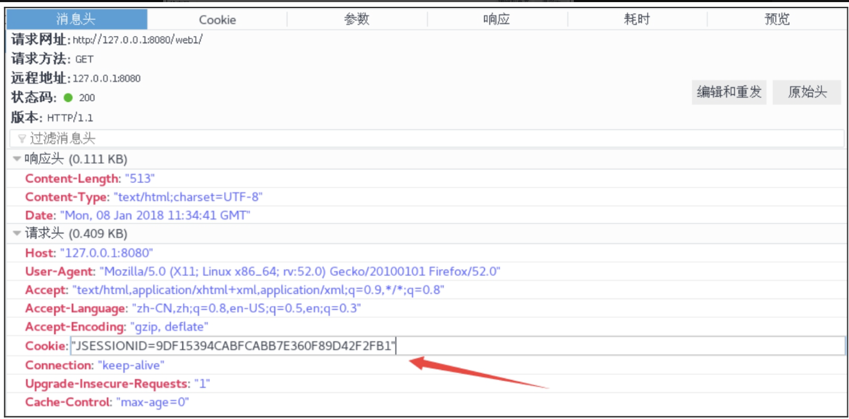Image resolution: width=849 pixels, height=419 pixels.
Task: Select the Accept-Language header row
Action: click(x=427, y=309)
